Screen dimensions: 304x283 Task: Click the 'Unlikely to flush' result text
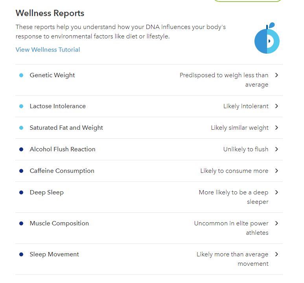(245, 149)
